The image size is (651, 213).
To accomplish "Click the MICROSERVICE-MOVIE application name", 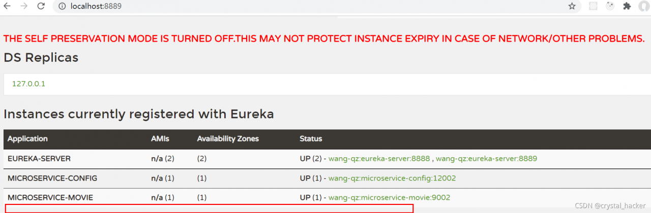I will tap(50, 197).
